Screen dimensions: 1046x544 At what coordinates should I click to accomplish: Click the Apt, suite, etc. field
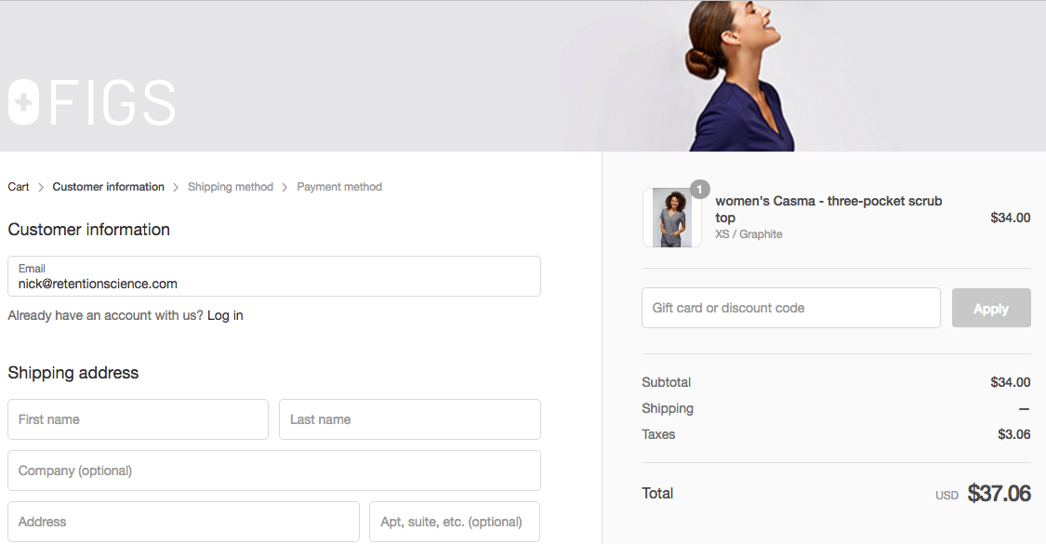click(x=455, y=522)
